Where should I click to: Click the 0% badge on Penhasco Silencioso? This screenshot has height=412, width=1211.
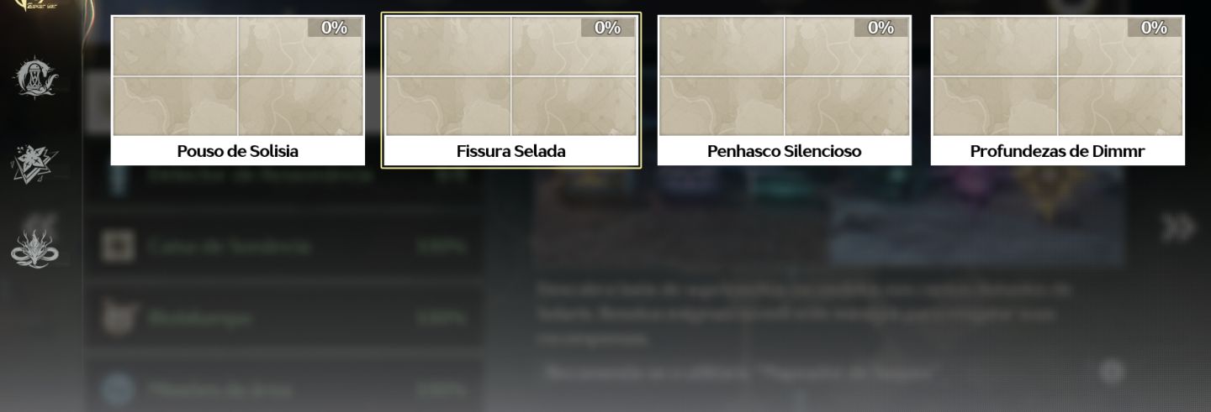point(880,28)
